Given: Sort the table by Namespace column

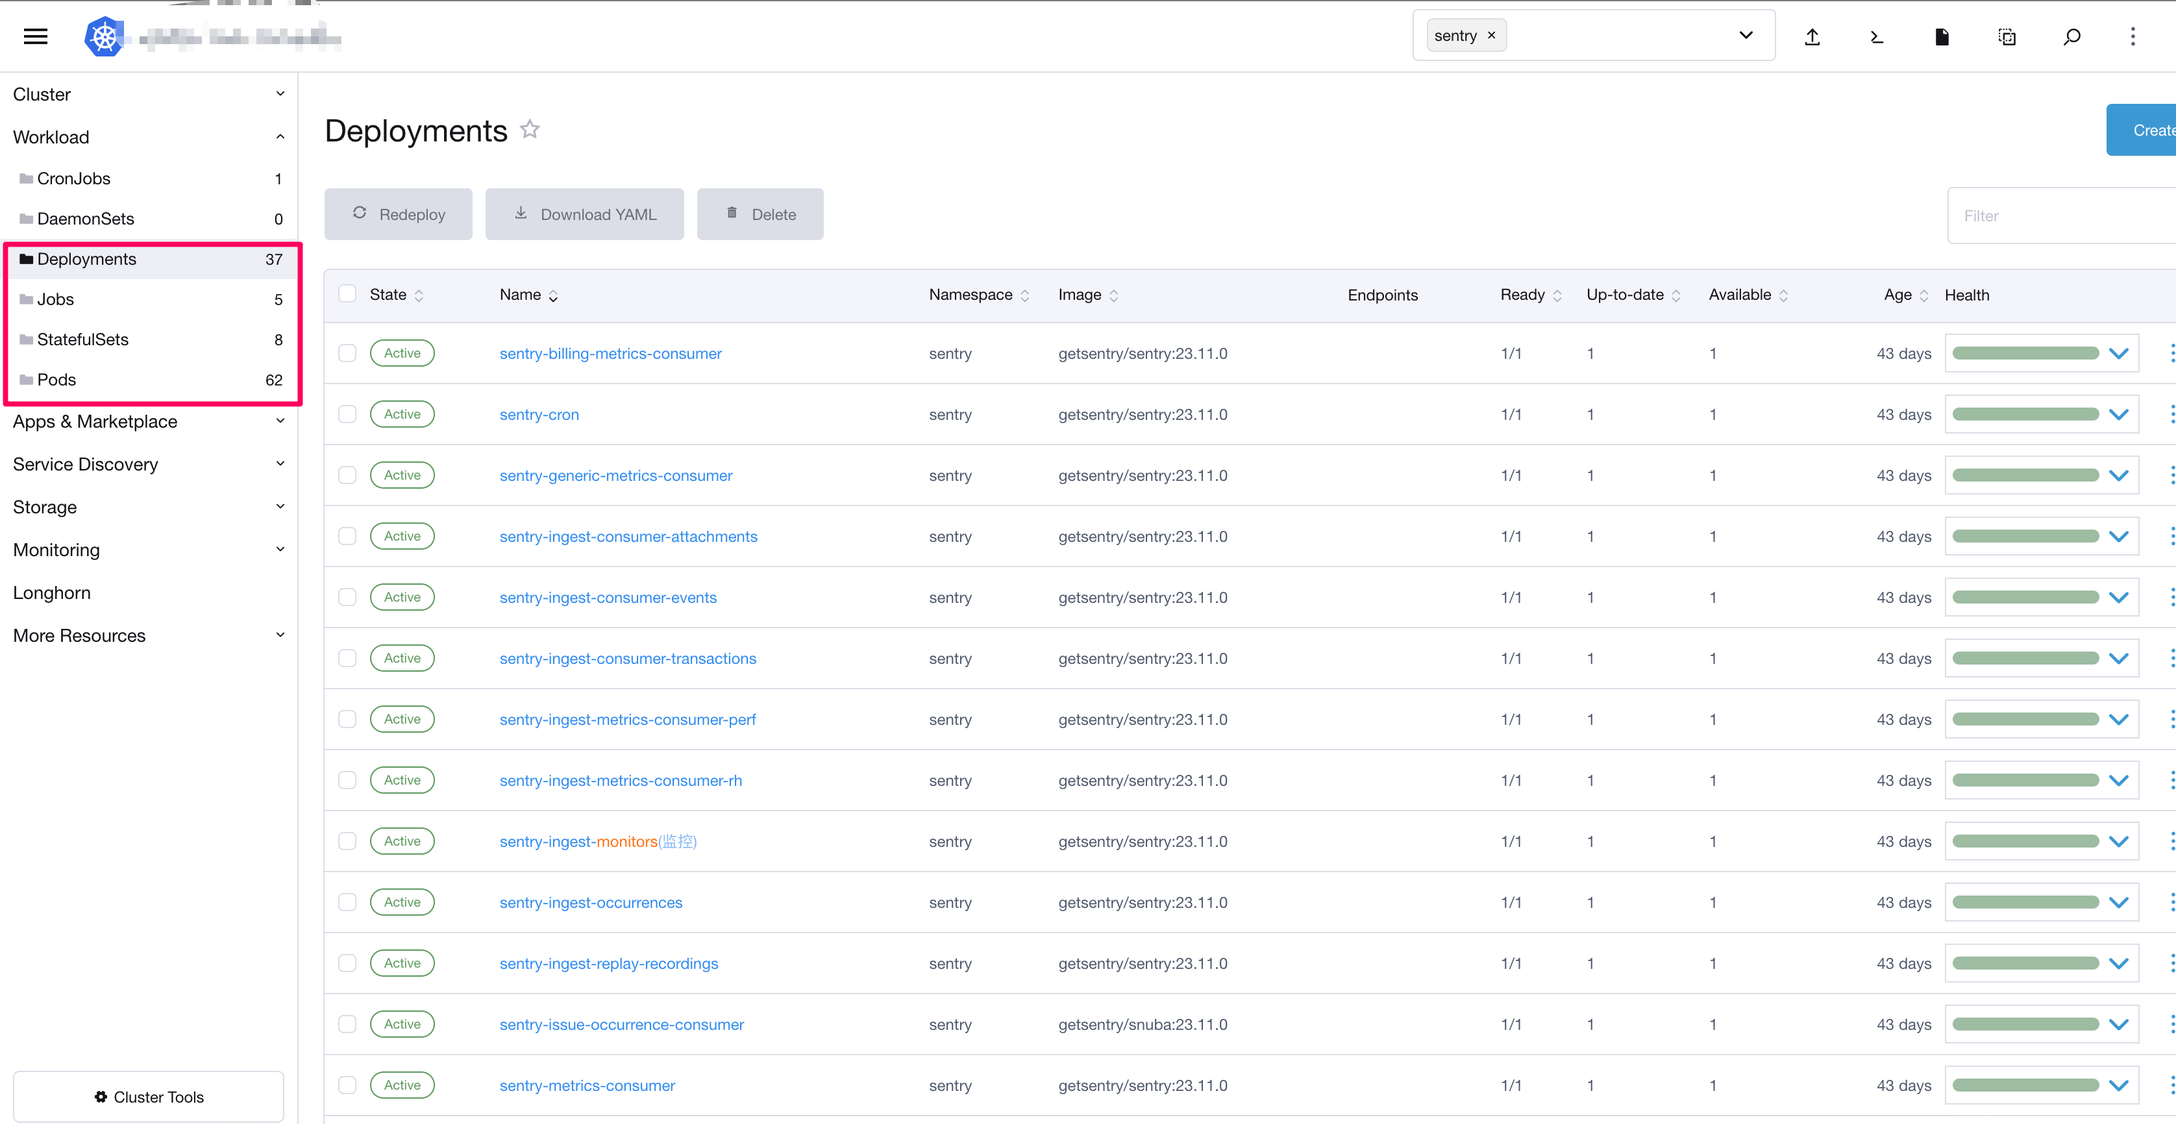Looking at the screenshot, I should tap(979, 295).
